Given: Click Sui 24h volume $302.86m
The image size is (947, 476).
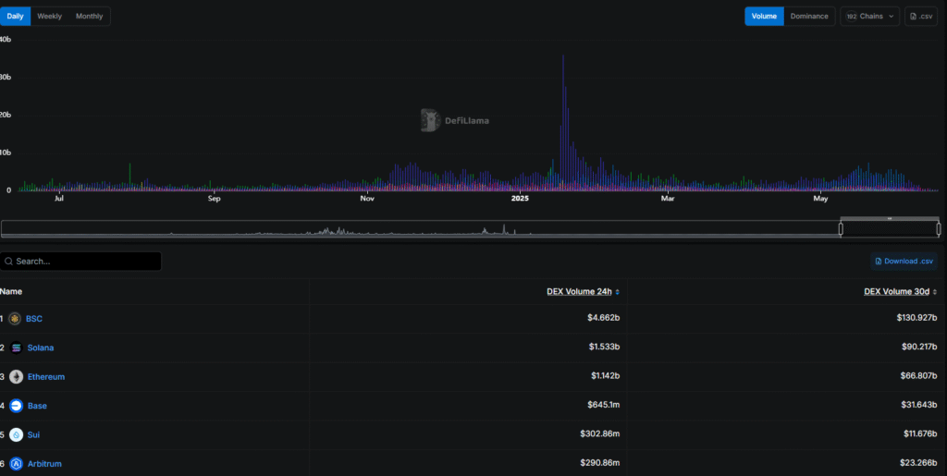Looking at the screenshot, I should click(599, 434).
